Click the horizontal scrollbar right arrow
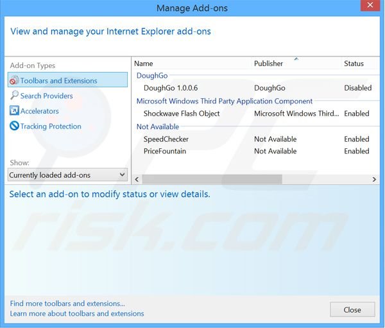The width and height of the screenshot is (385, 328). [374, 179]
